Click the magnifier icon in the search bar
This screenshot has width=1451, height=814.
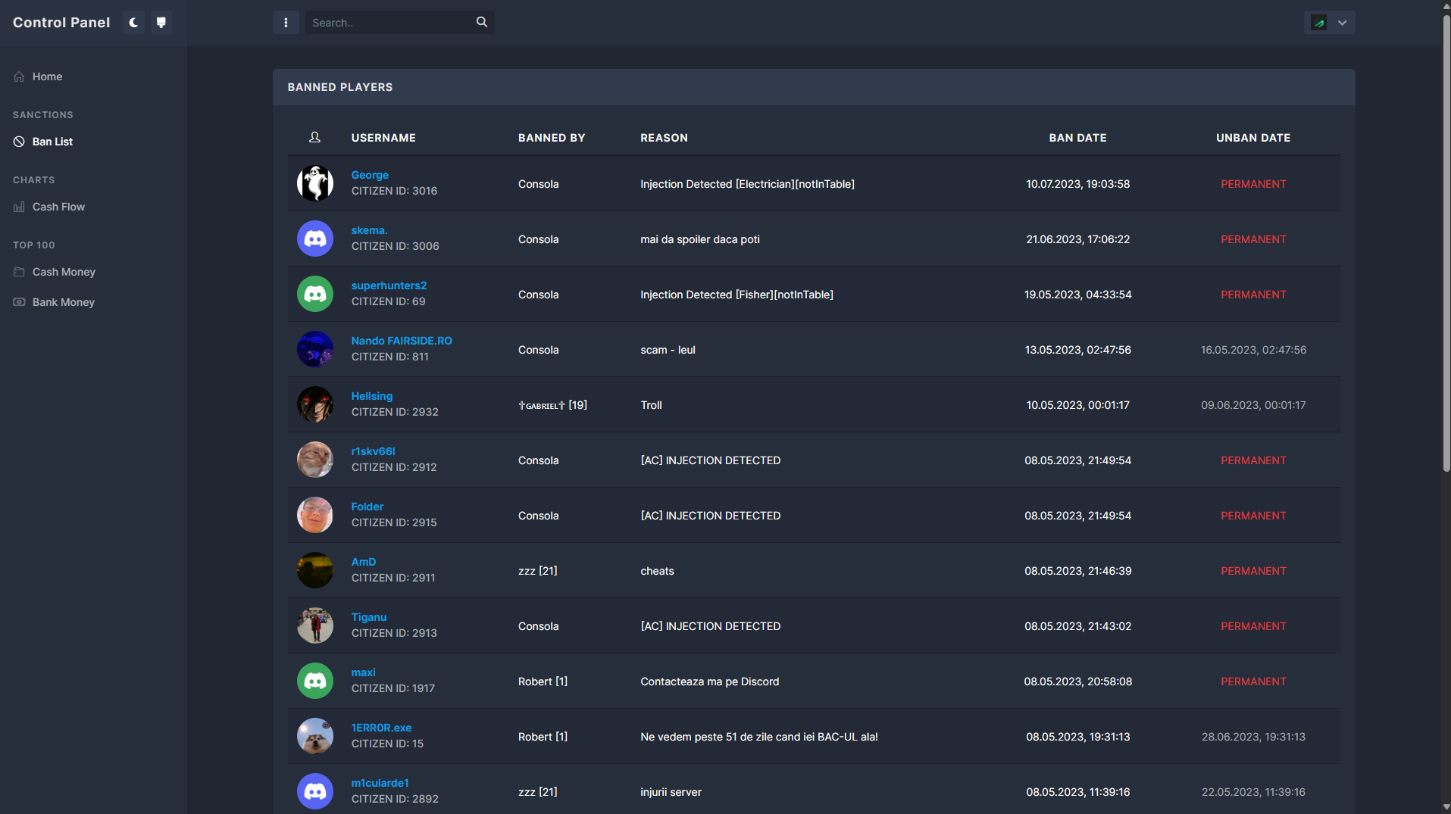(x=481, y=22)
